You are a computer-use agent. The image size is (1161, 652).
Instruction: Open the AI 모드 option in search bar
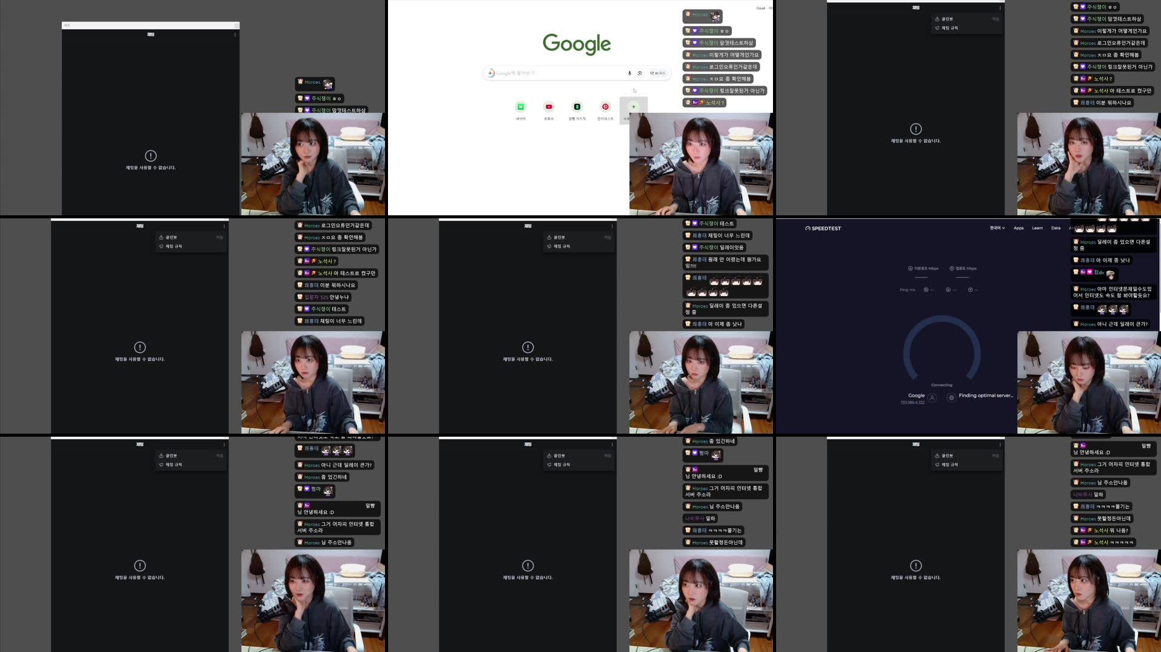tap(657, 73)
